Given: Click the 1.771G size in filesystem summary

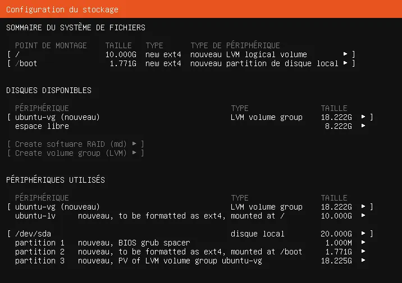Looking at the screenshot, I should coord(123,63).
